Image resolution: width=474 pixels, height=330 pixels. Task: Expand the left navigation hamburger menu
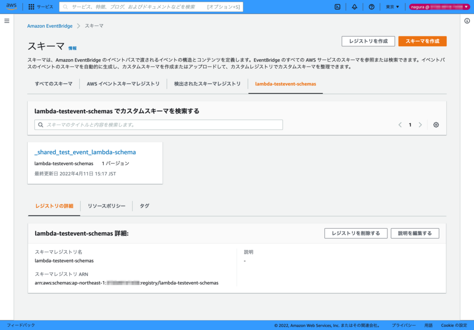6,21
